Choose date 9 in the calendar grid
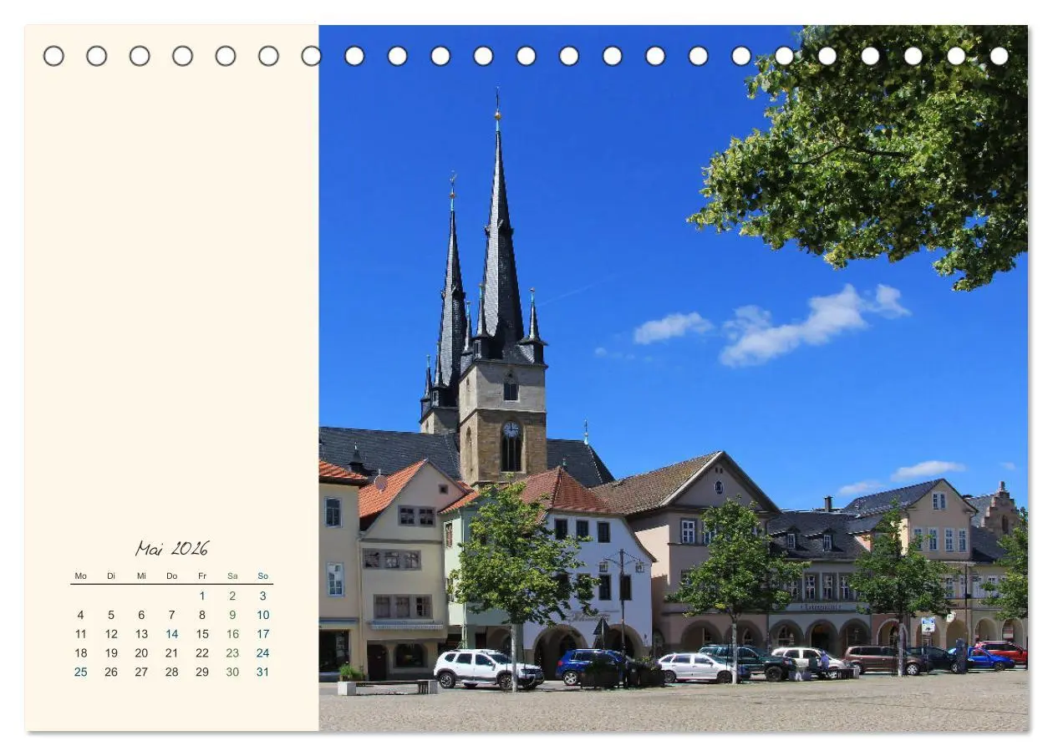This screenshot has height=756, width=1053. [x=232, y=615]
